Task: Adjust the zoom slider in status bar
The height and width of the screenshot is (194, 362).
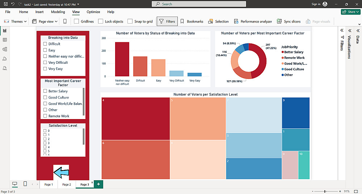Action: pos(325,191)
